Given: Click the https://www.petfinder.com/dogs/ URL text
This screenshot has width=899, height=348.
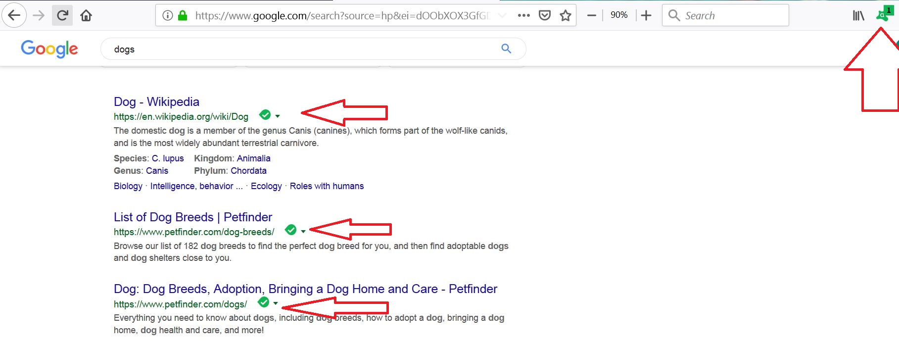Looking at the screenshot, I should (180, 304).
